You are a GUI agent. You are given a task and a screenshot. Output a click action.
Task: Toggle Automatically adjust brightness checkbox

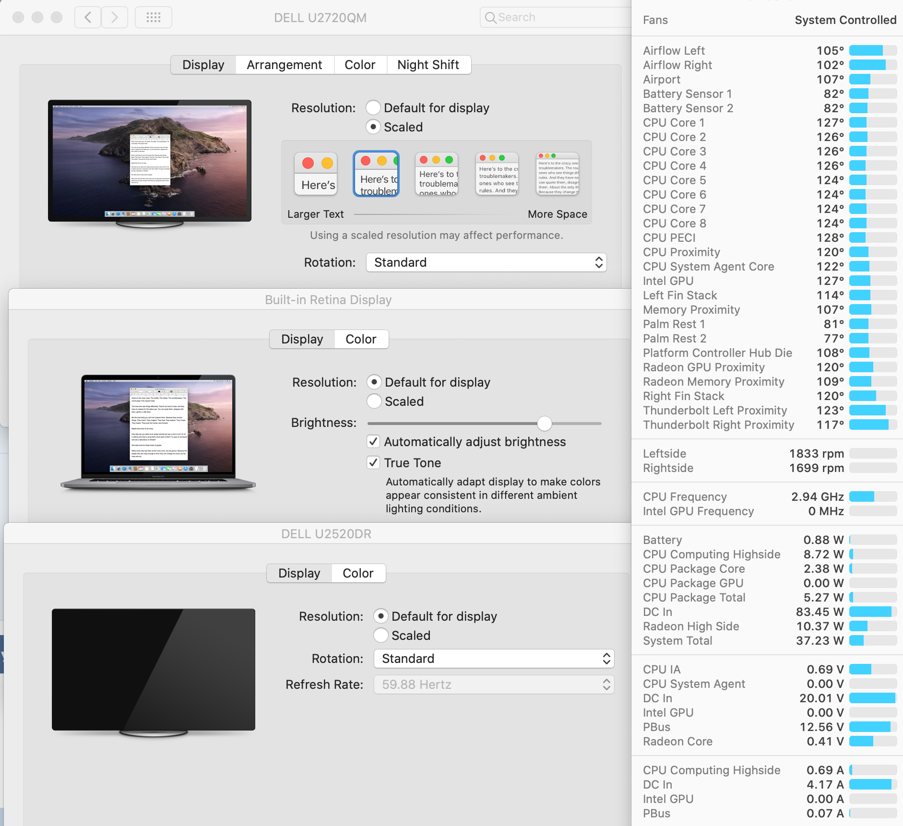click(x=373, y=441)
